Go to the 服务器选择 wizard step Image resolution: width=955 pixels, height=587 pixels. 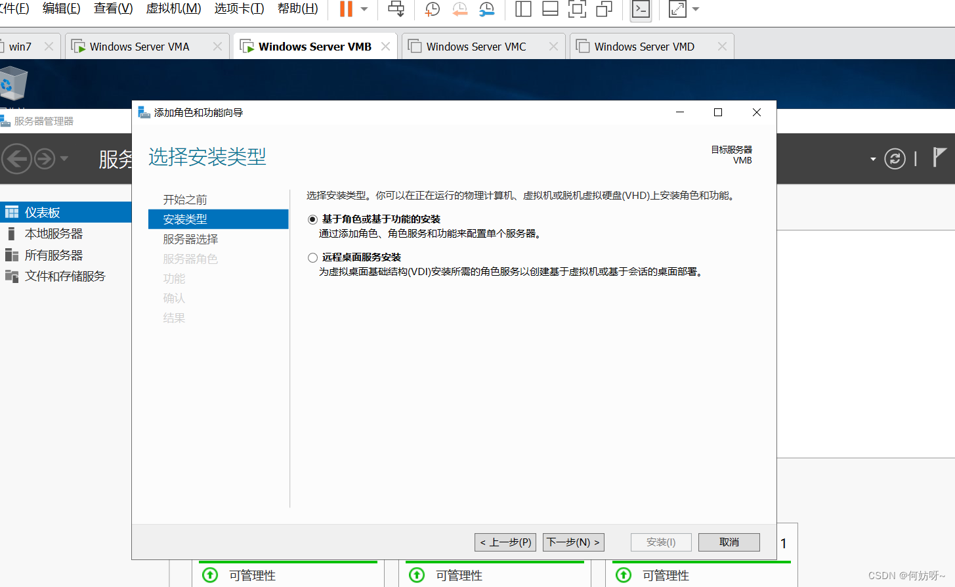[x=190, y=239]
